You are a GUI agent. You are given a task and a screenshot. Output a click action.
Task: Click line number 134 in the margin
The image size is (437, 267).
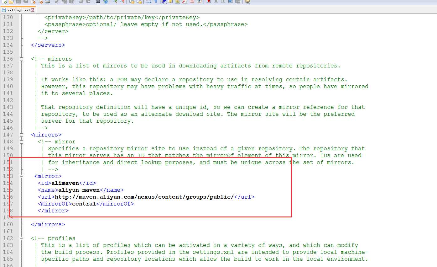coord(8,45)
